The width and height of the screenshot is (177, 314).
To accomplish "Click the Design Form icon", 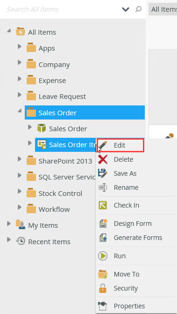I will (103, 224).
